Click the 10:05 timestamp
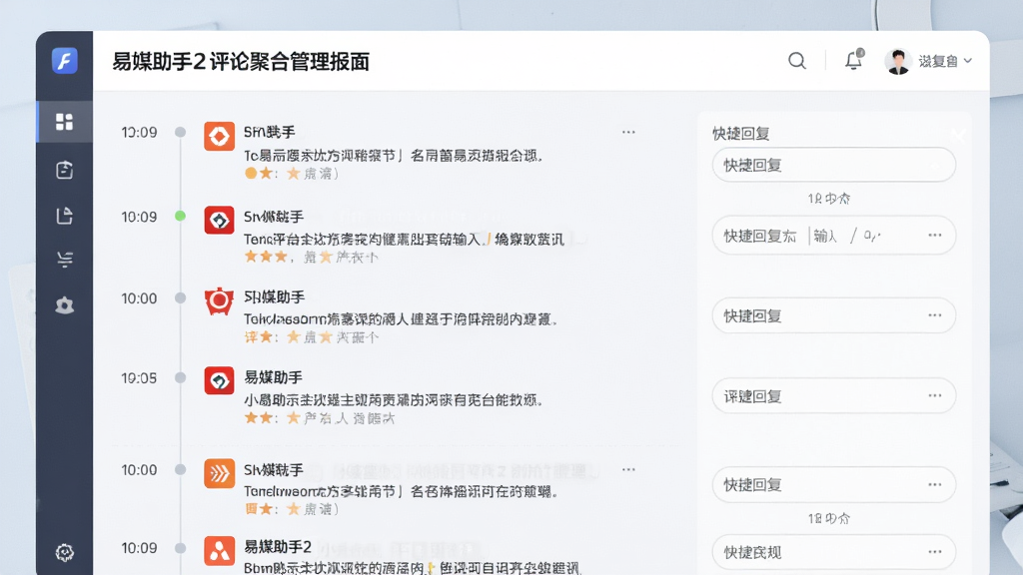The image size is (1023, 575). pos(139,378)
